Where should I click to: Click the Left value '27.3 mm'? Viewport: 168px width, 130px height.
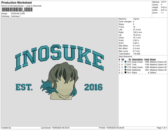[137, 30]
